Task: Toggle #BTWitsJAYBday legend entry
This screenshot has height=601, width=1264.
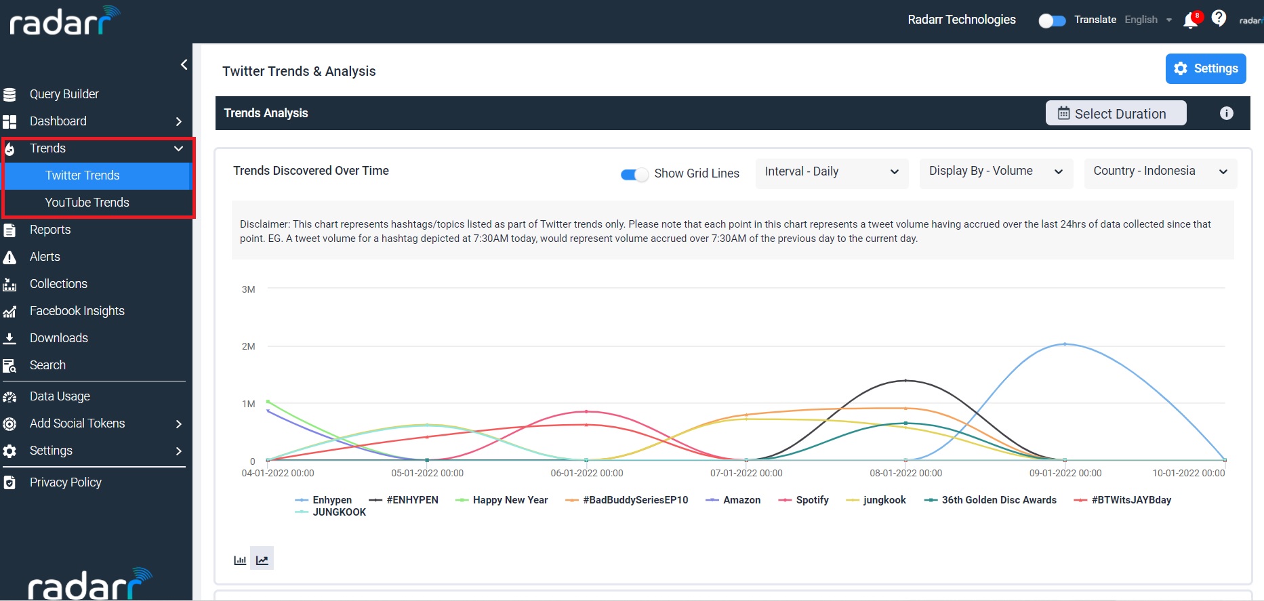Action: (1123, 500)
